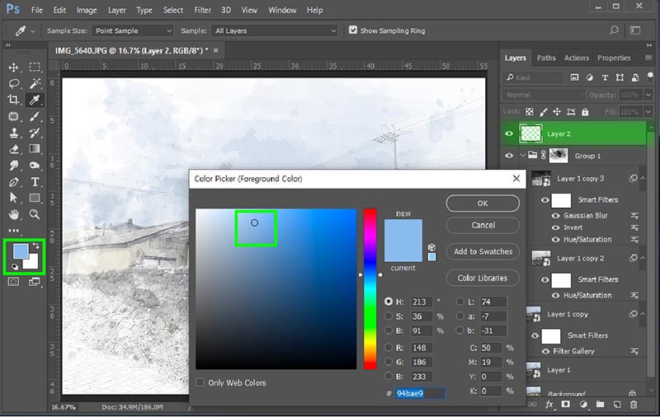660x417 pixels.
Task: Hide Group 1 visibility eye
Action: coord(509,156)
